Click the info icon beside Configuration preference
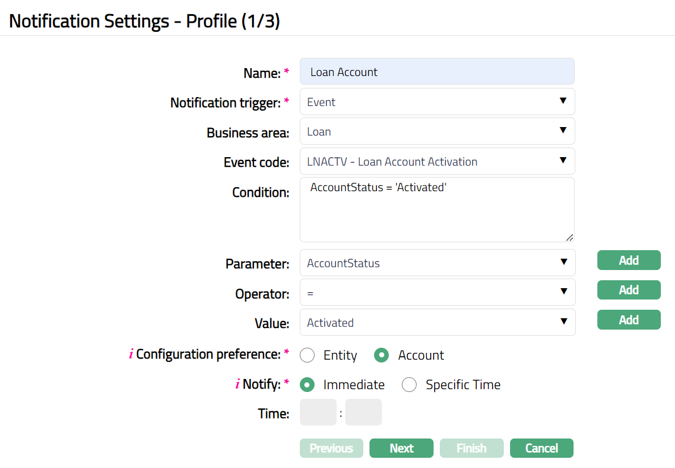 click(131, 355)
